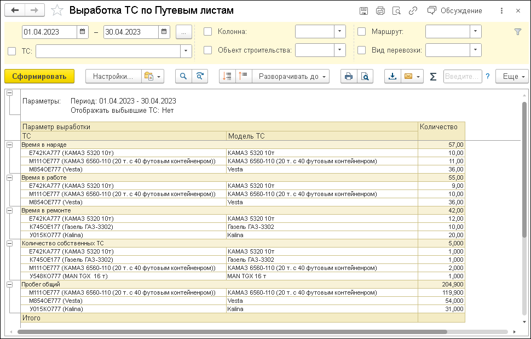Open the Объект строительства dropdown arrow

pyautogui.click(x=339, y=50)
